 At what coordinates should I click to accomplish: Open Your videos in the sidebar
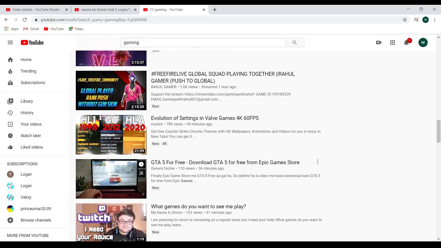click(31, 124)
